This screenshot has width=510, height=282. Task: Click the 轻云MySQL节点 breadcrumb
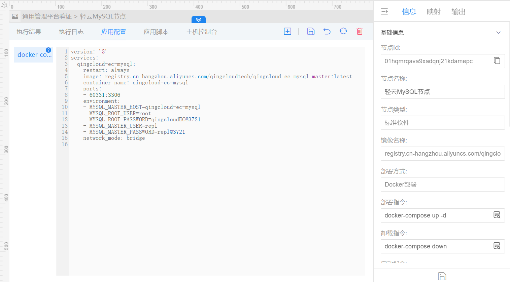(x=103, y=16)
